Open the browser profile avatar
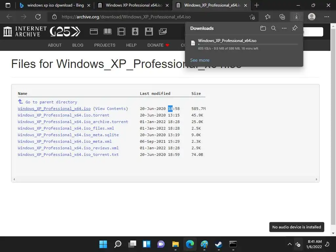The height and width of the screenshot is (252, 336). coord(312,17)
